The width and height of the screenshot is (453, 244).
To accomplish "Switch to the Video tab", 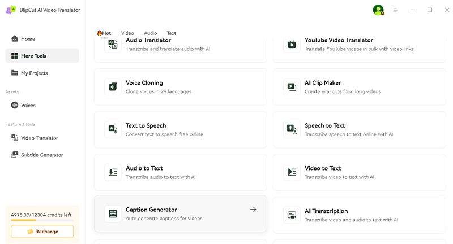I will (x=127, y=33).
